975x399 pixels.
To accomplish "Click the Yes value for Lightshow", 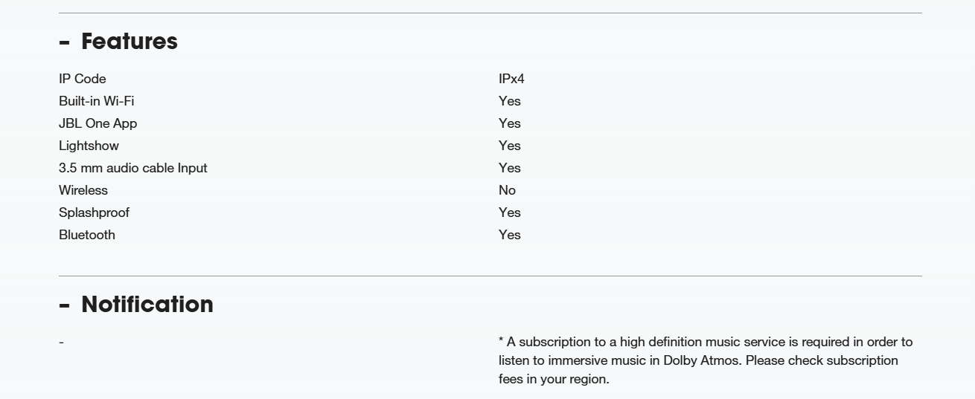I will click(x=510, y=146).
